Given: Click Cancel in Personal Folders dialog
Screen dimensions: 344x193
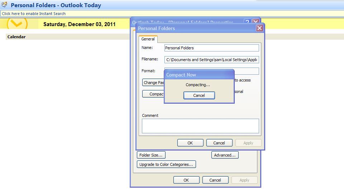Looking at the screenshot, I should [x=219, y=143].
